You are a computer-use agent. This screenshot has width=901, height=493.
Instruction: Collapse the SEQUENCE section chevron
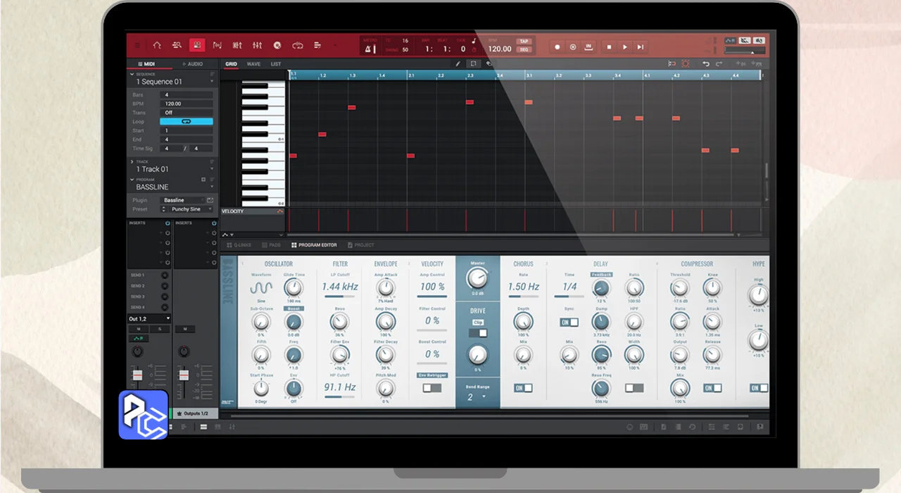point(132,74)
